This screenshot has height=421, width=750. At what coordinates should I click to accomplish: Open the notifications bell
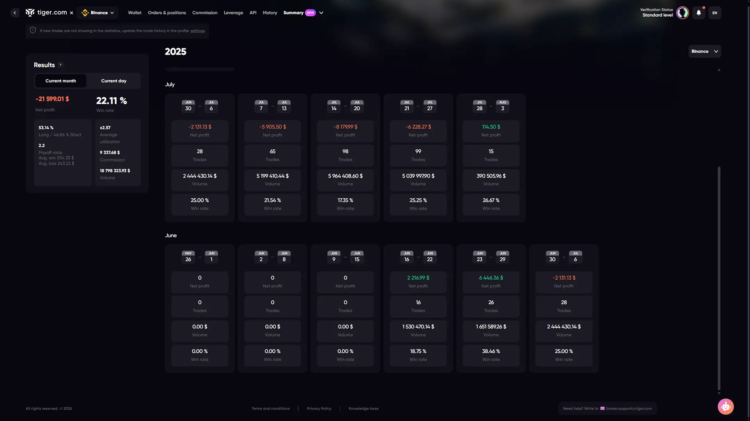(x=699, y=13)
